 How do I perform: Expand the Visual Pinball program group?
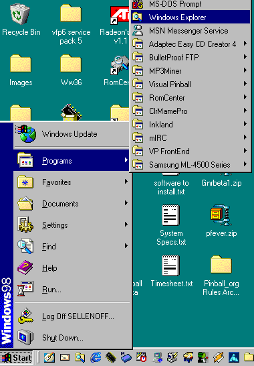(190, 84)
